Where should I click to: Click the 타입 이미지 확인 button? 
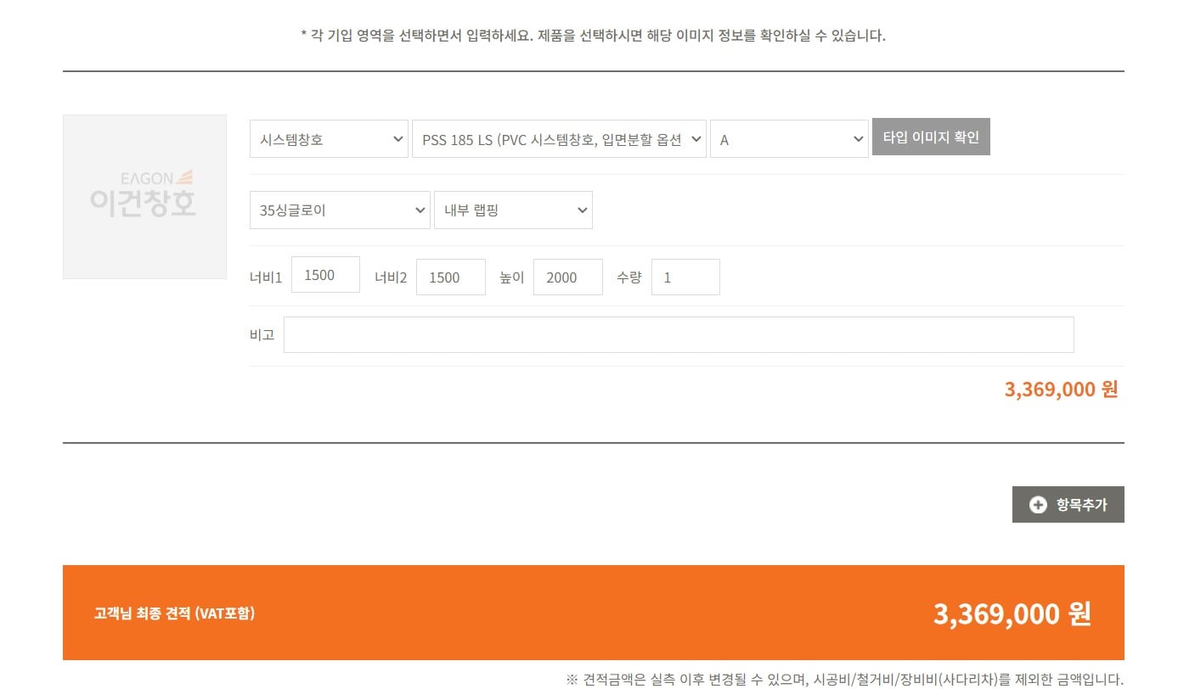pos(931,137)
